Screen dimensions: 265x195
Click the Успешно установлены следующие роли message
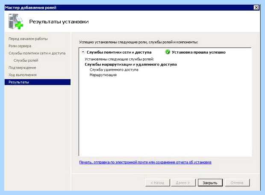(x=138, y=42)
